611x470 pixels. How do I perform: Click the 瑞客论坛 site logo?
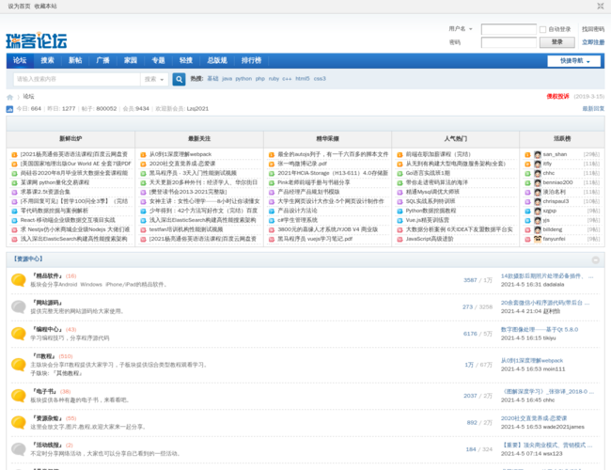(x=37, y=40)
